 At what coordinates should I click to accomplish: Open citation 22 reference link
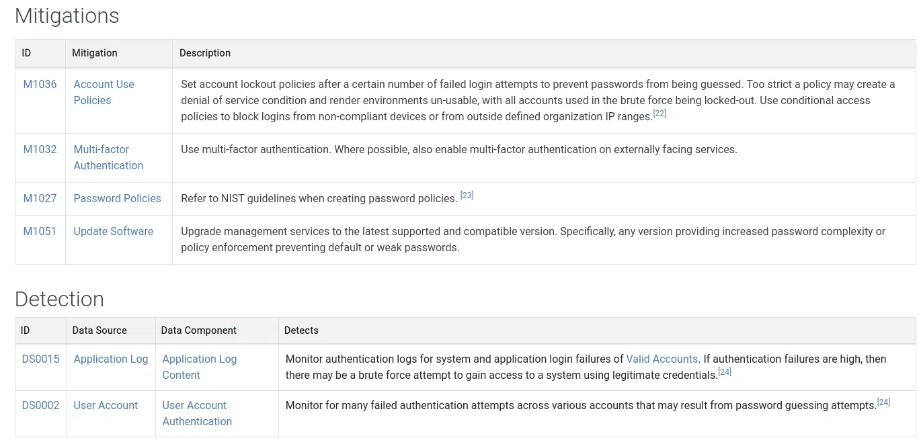(659, 114)
